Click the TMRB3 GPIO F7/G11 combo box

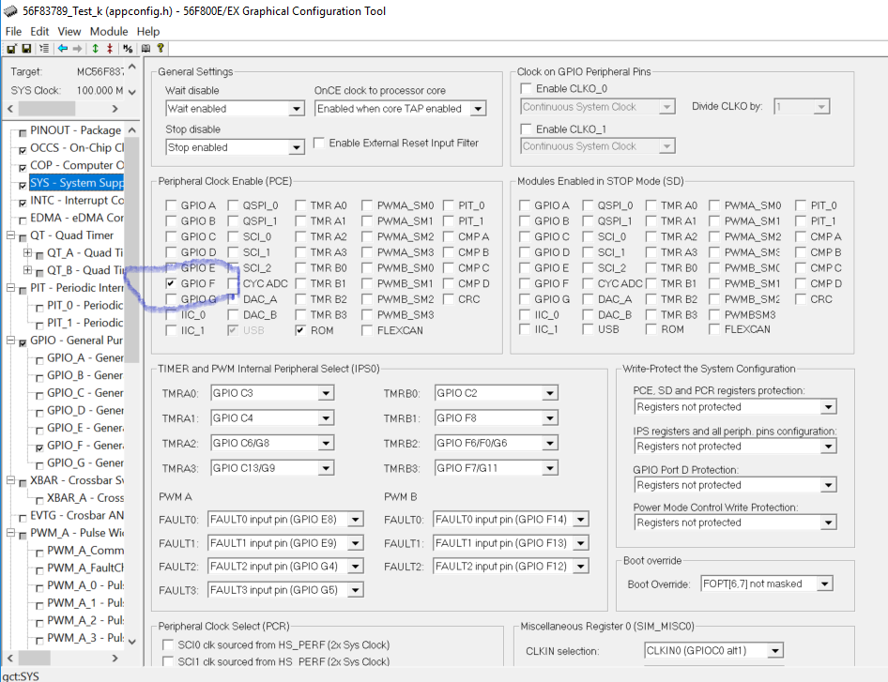497,468
